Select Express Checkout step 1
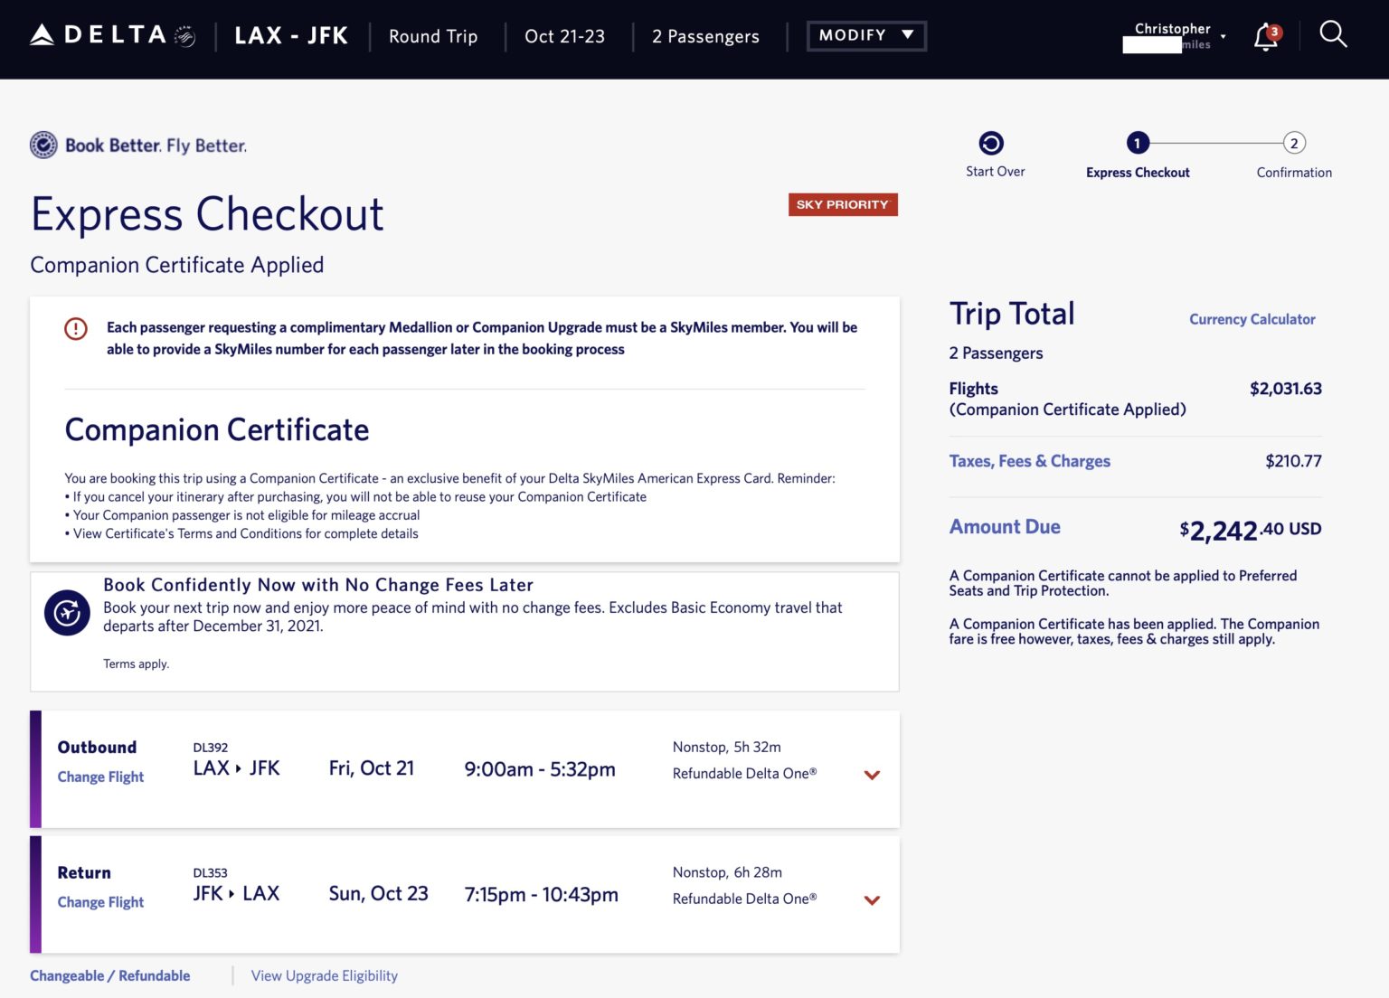This screenshot has height=998, width=1389. coord(1137,144)
